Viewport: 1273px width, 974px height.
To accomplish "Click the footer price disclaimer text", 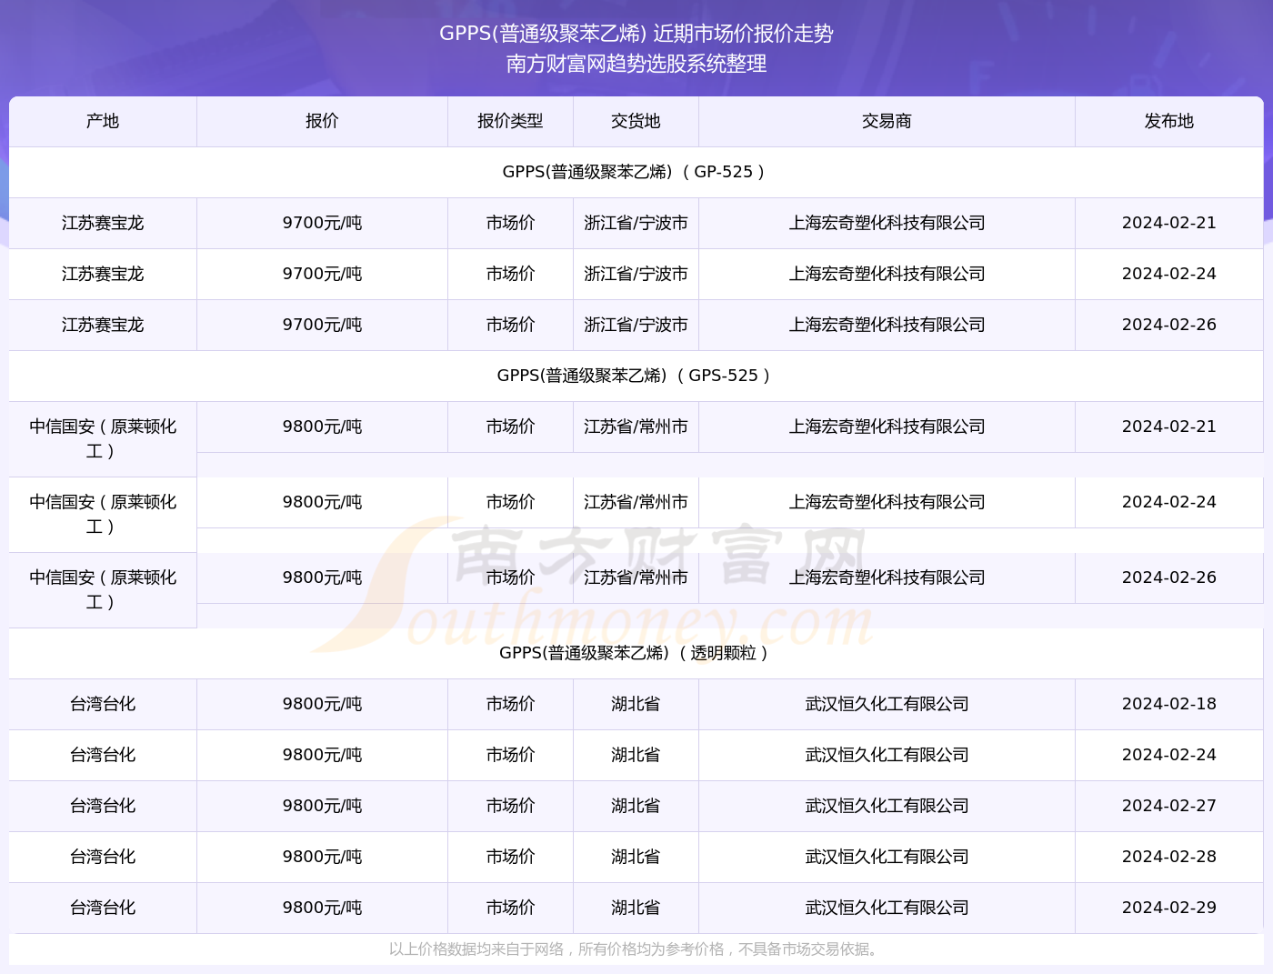I will point(635,950).
